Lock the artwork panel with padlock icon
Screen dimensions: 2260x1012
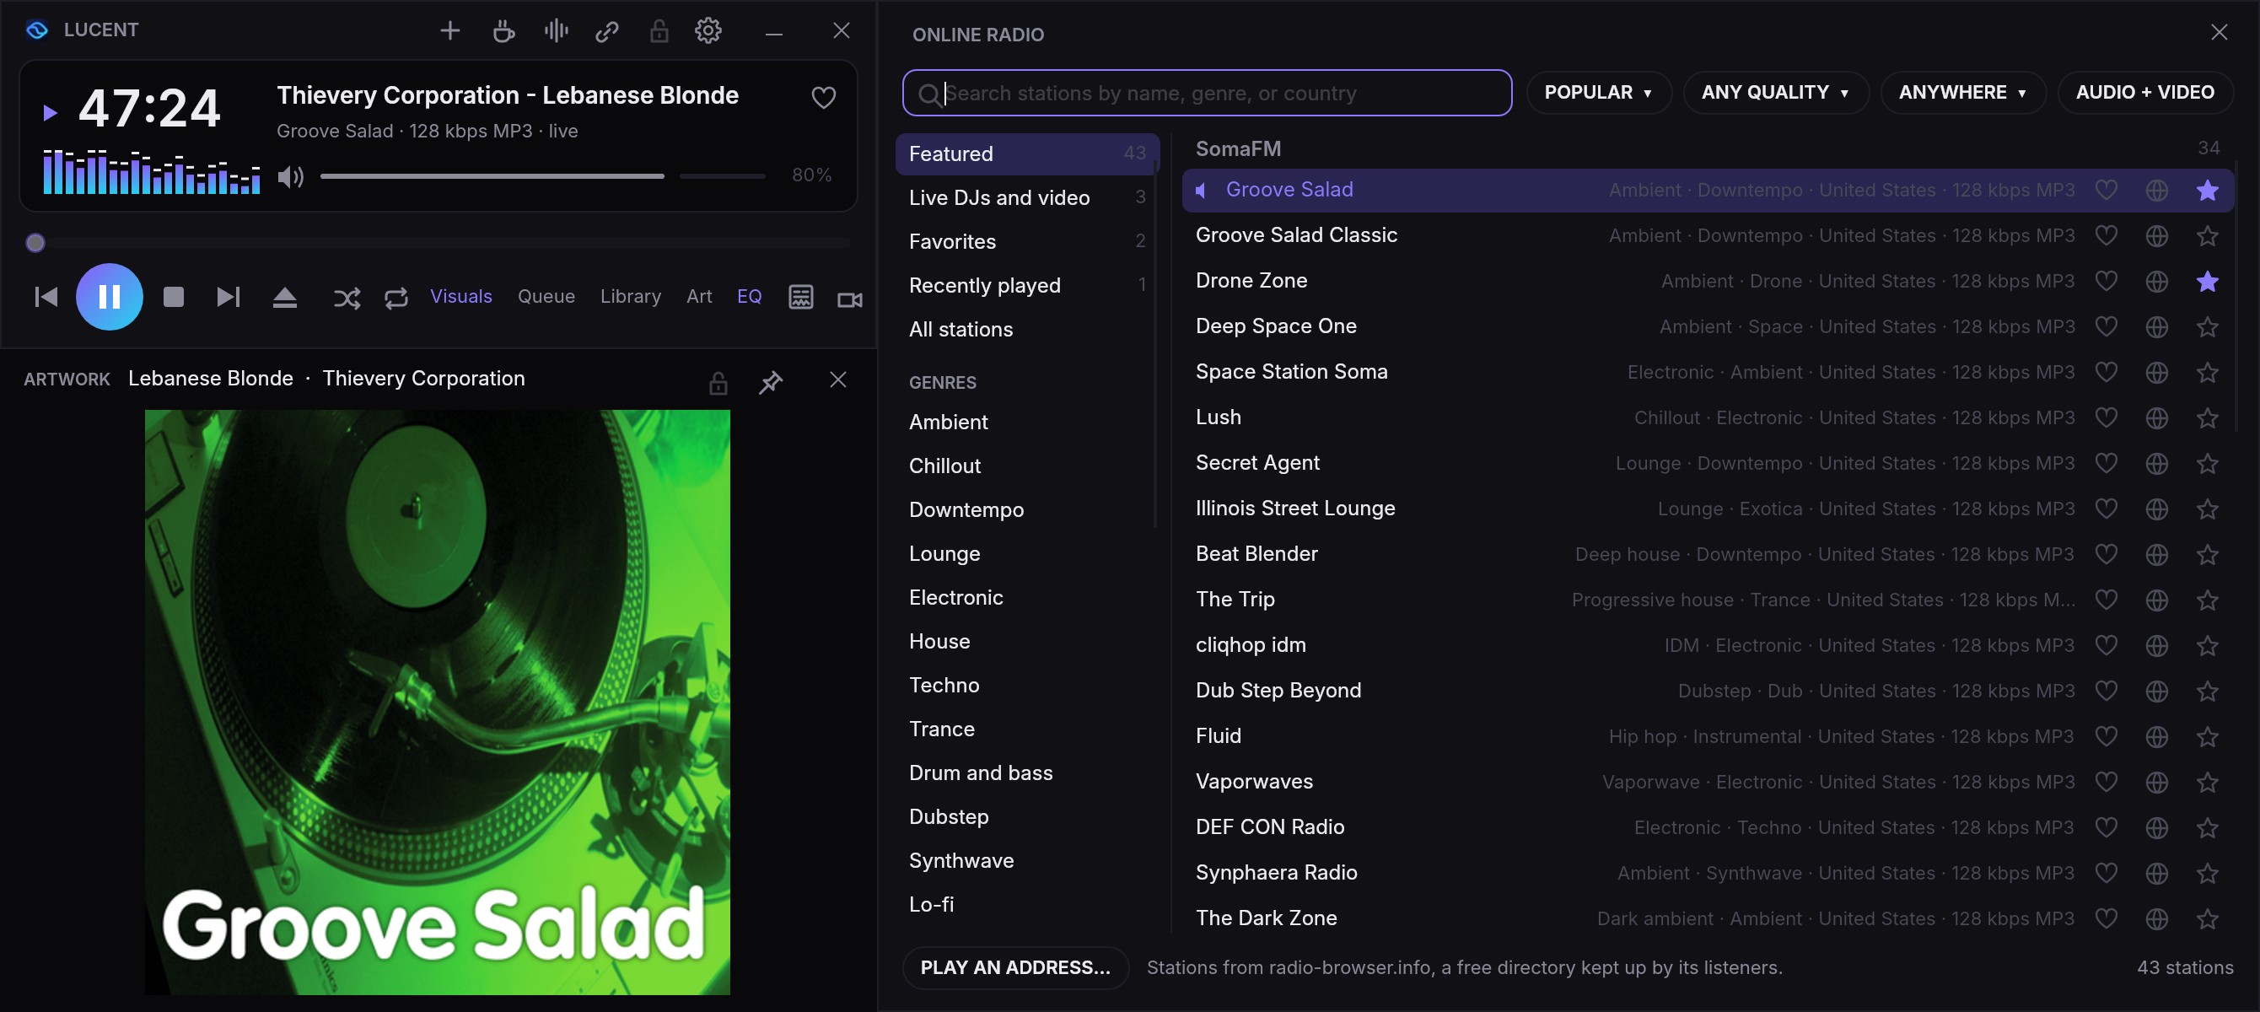(x=718, y=382)
